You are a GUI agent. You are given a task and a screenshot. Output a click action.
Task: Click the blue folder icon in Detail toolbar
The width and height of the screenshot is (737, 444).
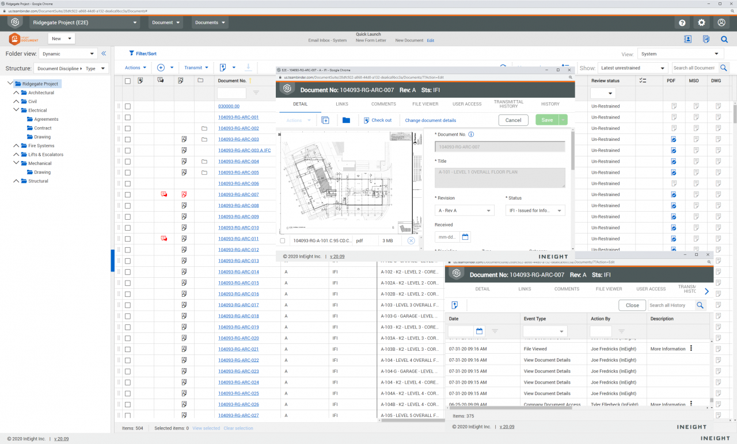[346, 120]
